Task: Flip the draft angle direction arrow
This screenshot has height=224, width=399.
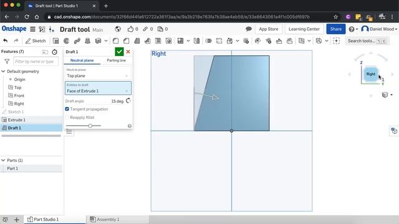Action: 128,101
